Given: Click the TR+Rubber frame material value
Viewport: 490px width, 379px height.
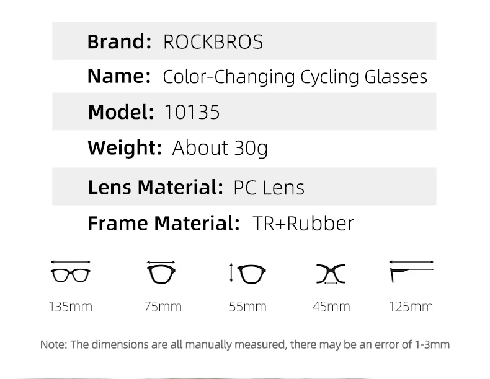Looking at the screenshot, I should pyautogui.click(x=303, y=224).
